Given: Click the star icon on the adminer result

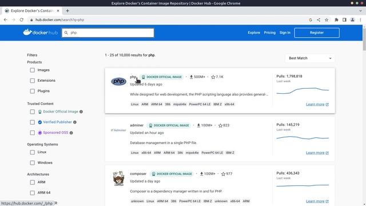Looking at the screenshot, I should [220, 125].
